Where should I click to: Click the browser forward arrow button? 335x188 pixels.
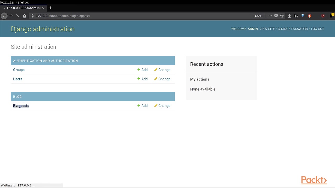point(11,16)
